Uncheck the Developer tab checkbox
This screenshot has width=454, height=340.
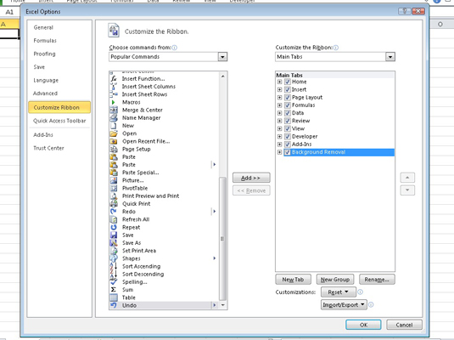[x=287, y=137]
